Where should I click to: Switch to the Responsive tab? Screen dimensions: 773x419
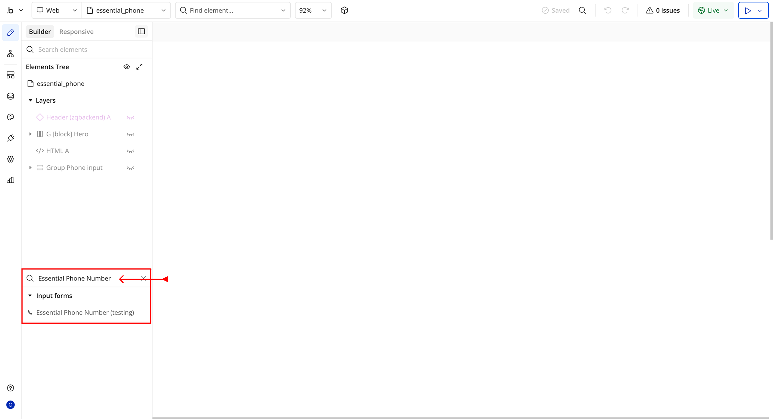coord(76,32)
